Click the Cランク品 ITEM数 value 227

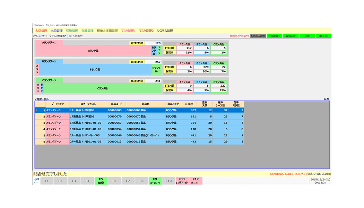coord(218,86)
